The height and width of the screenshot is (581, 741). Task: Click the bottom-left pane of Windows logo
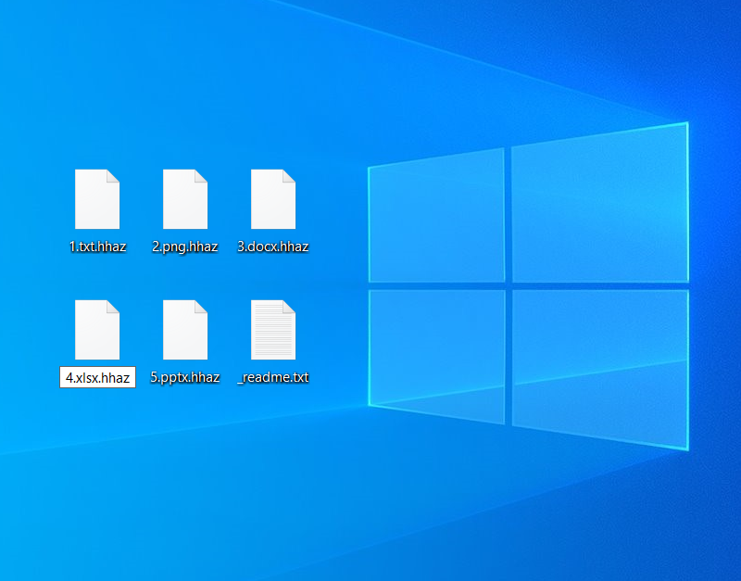[x=437, y=354]
